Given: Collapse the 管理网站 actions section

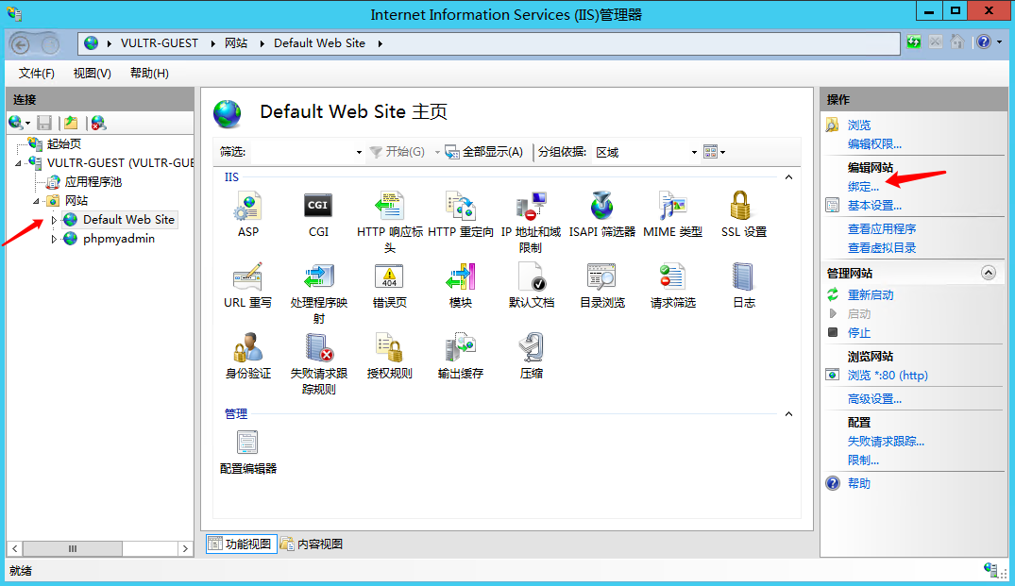Looking at the screenshot, I should (x=989, y=273).
